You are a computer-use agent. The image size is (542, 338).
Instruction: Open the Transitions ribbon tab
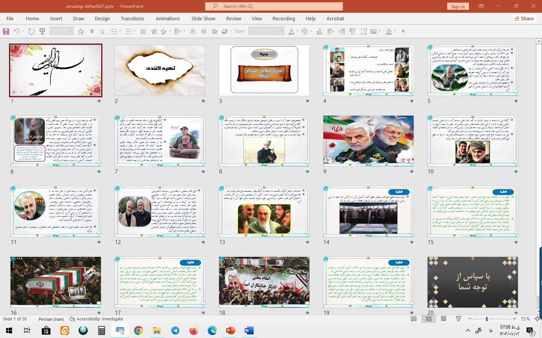tap(132, 18)
